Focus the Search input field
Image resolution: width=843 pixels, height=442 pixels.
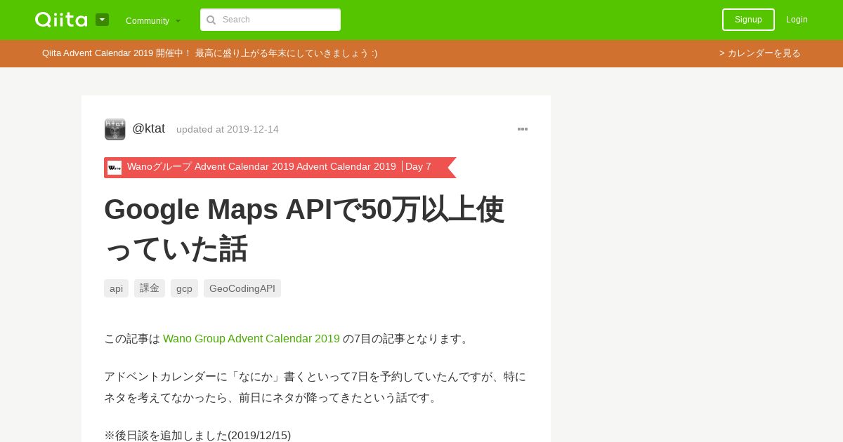pyautogui.click(x=270, y=20)
